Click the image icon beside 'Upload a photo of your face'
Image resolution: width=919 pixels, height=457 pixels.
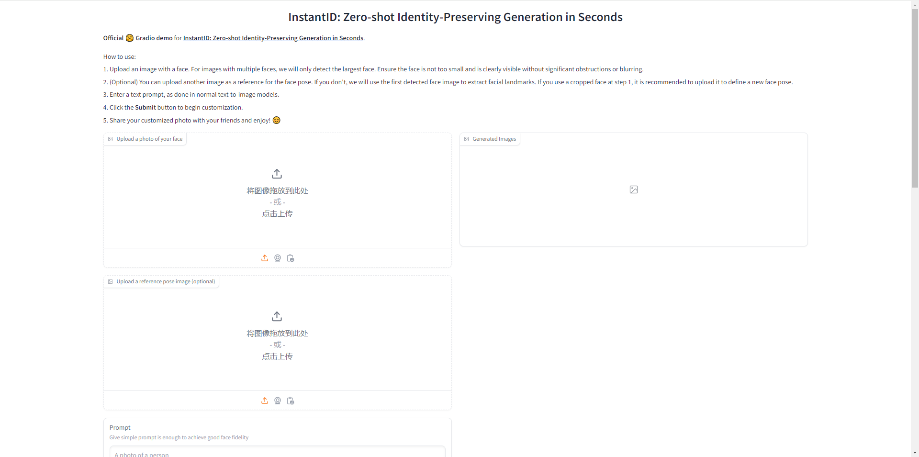tap(111, 139)
